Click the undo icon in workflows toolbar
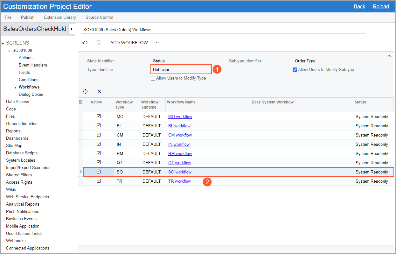Viewport: 396px width, 254px height. (85, 43)
